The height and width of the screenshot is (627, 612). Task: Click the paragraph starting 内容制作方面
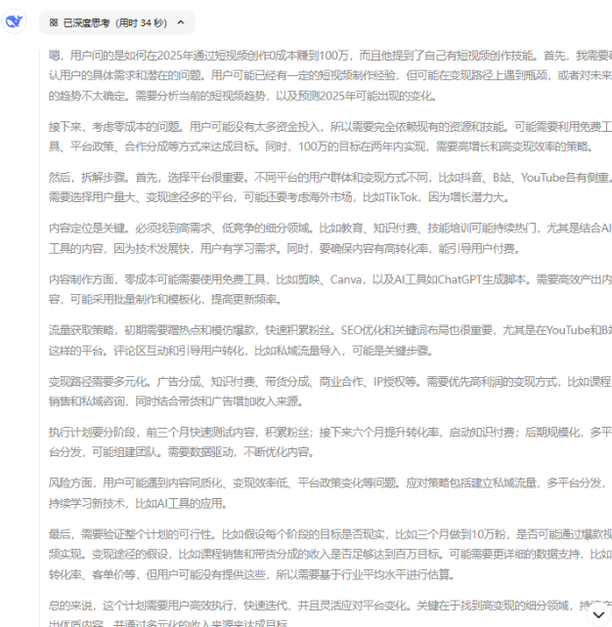[330, 289]
